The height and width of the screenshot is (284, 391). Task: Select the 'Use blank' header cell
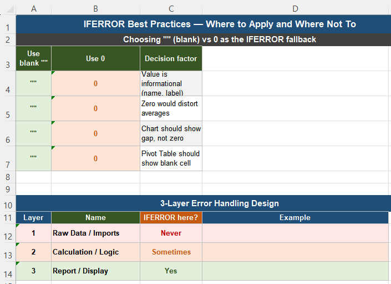coord(34,58)
